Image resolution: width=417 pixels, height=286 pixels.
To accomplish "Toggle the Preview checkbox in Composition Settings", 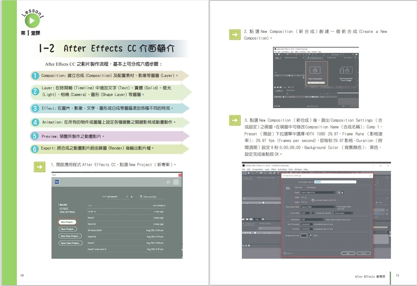I will [285, 253].
